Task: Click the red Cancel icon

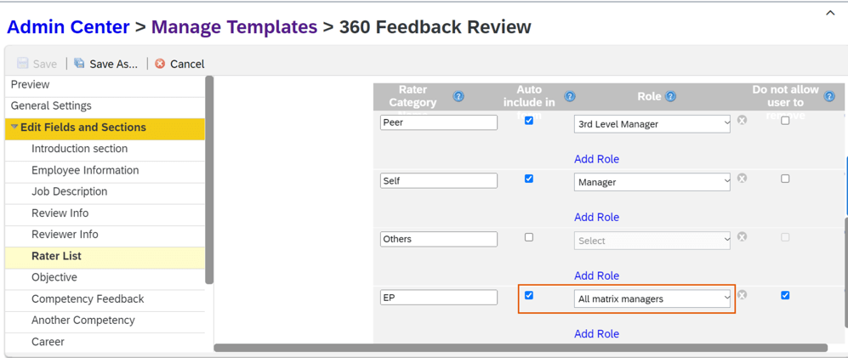Action: click(160, 64)
